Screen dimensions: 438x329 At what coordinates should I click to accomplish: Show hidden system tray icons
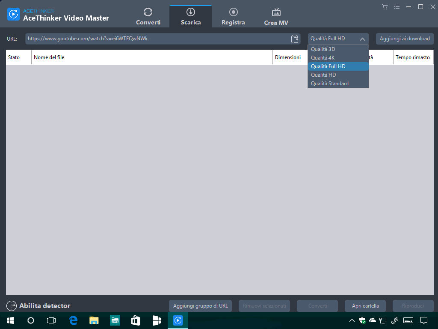click(x=352, y=320)
